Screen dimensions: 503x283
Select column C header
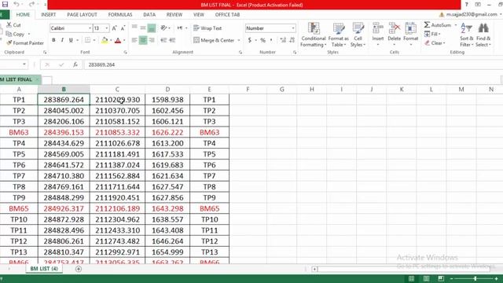pyautogui.click(x=117, y=90)
